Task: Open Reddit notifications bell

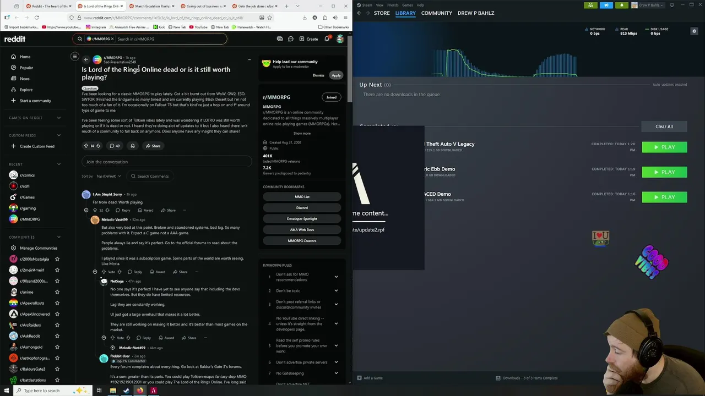Action: pos(327,39)
